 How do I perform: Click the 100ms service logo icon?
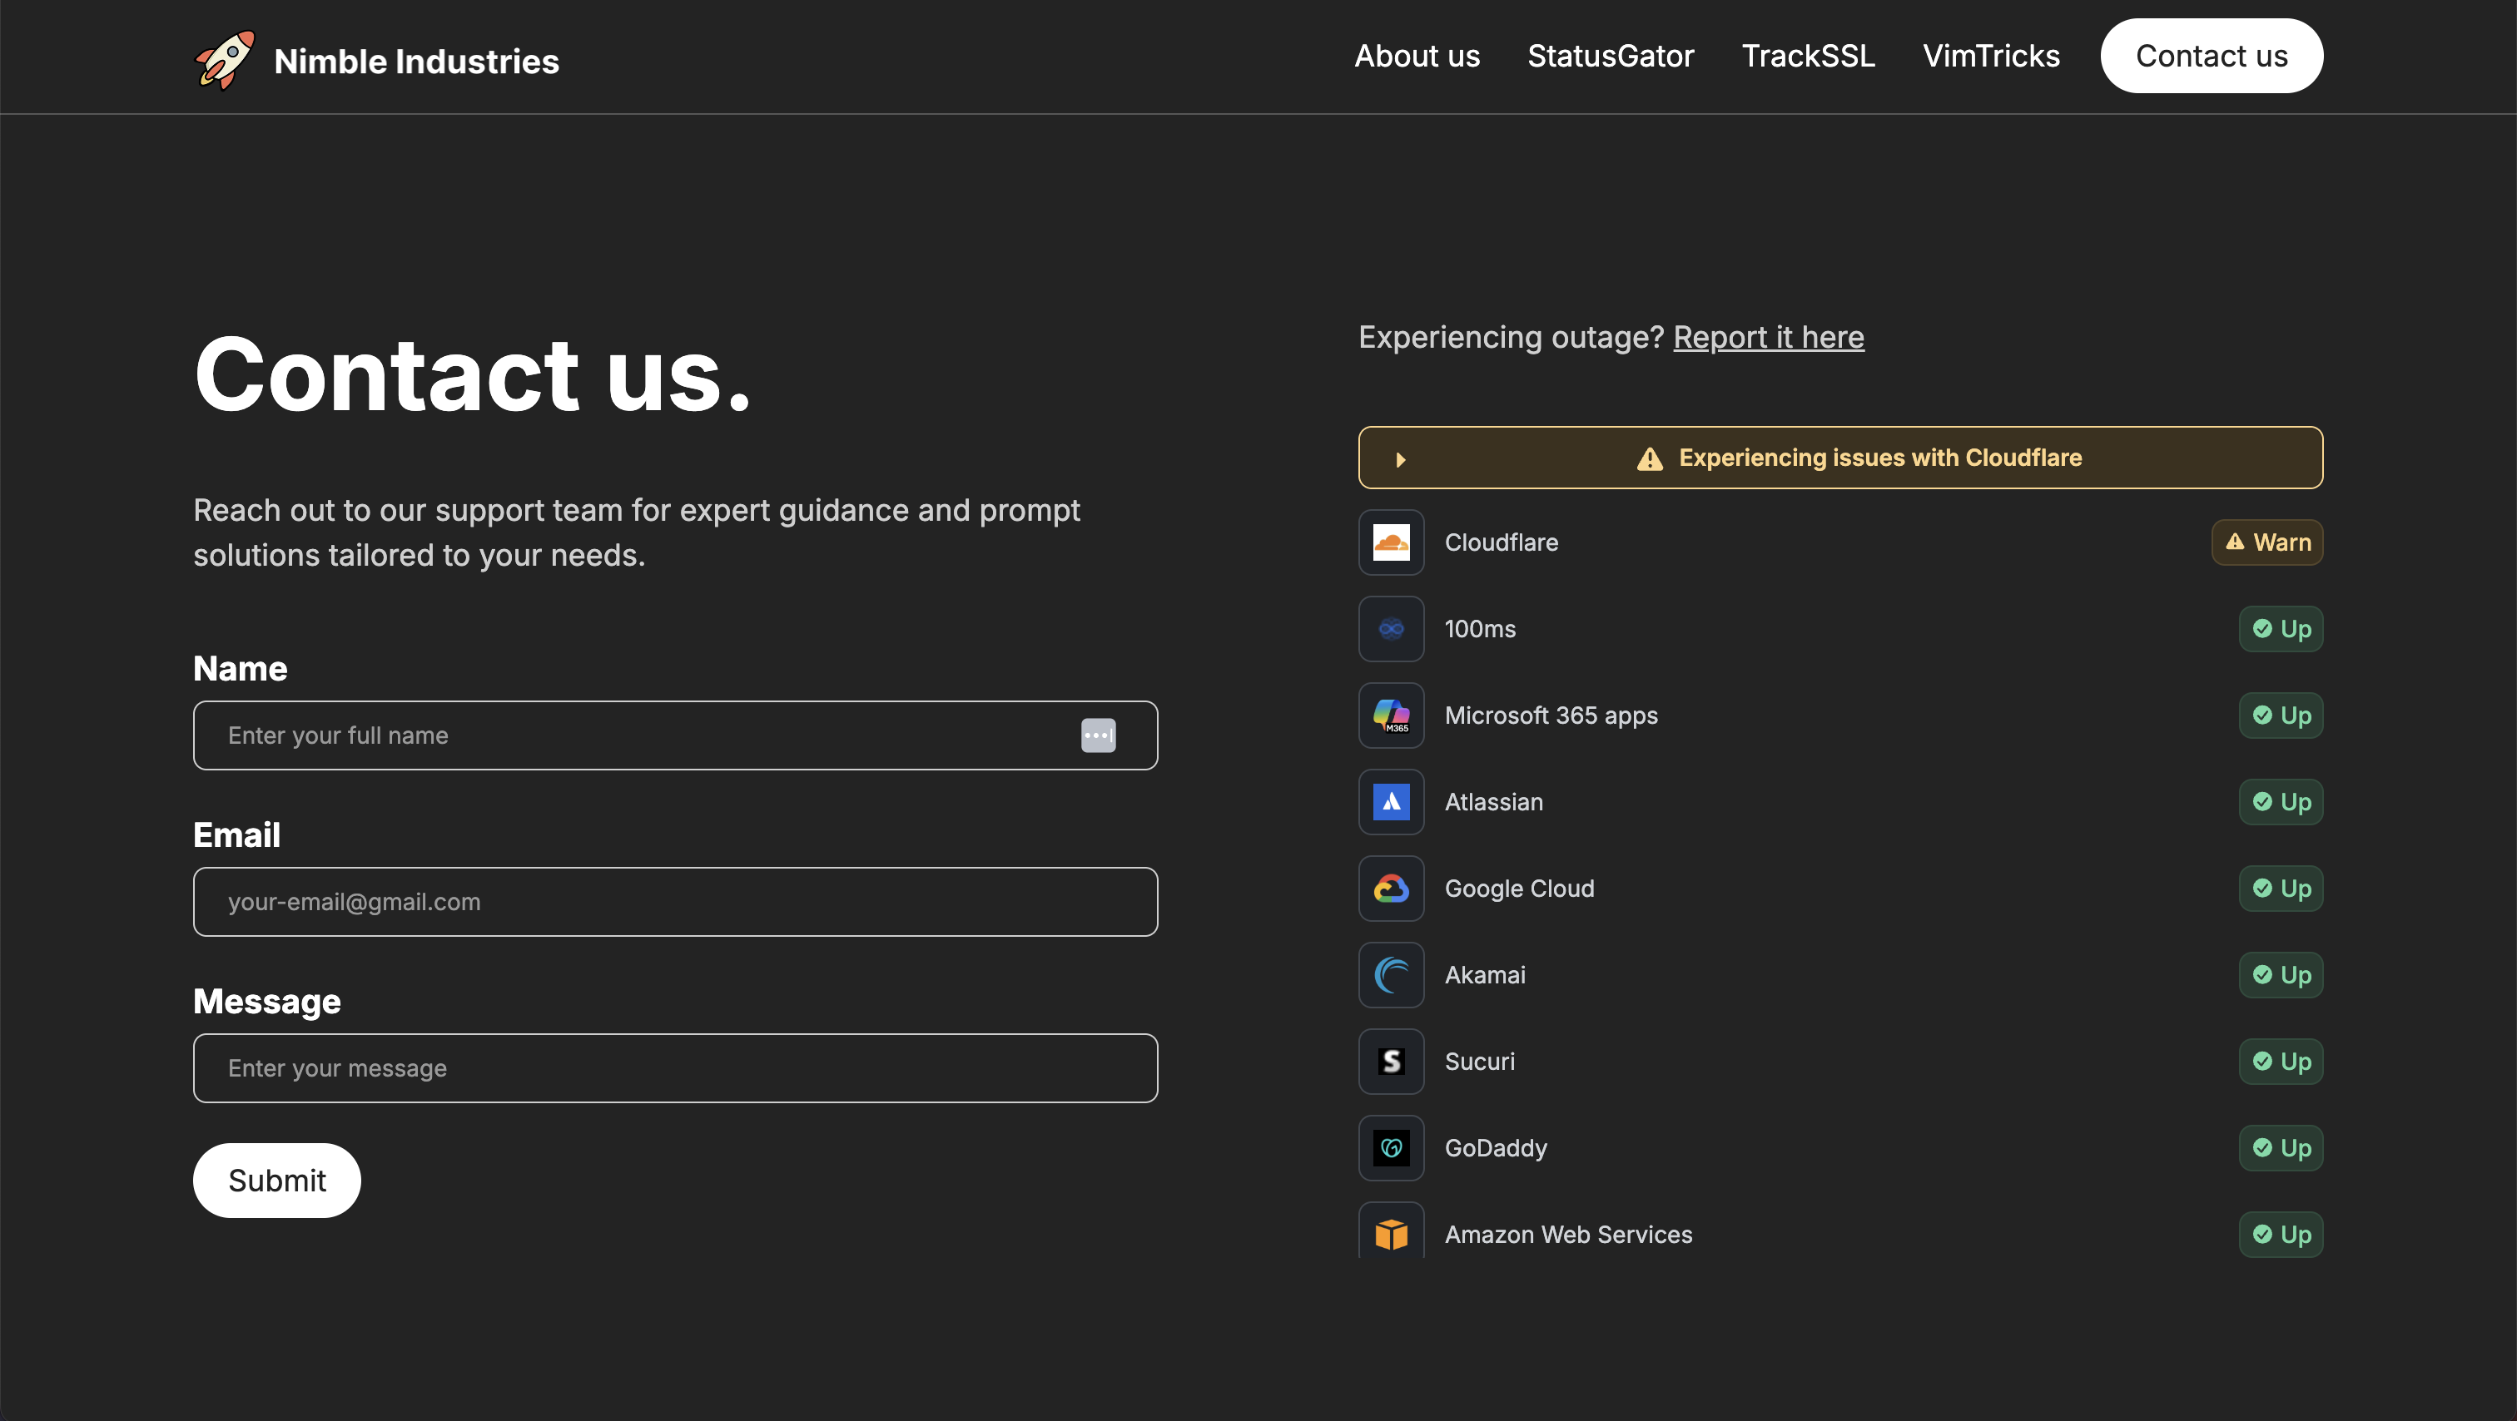click(x=1390, y=629)
